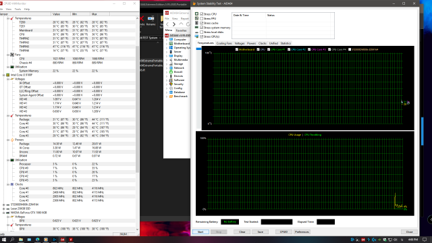Click the AIDA64 Refresh icon

188,24
